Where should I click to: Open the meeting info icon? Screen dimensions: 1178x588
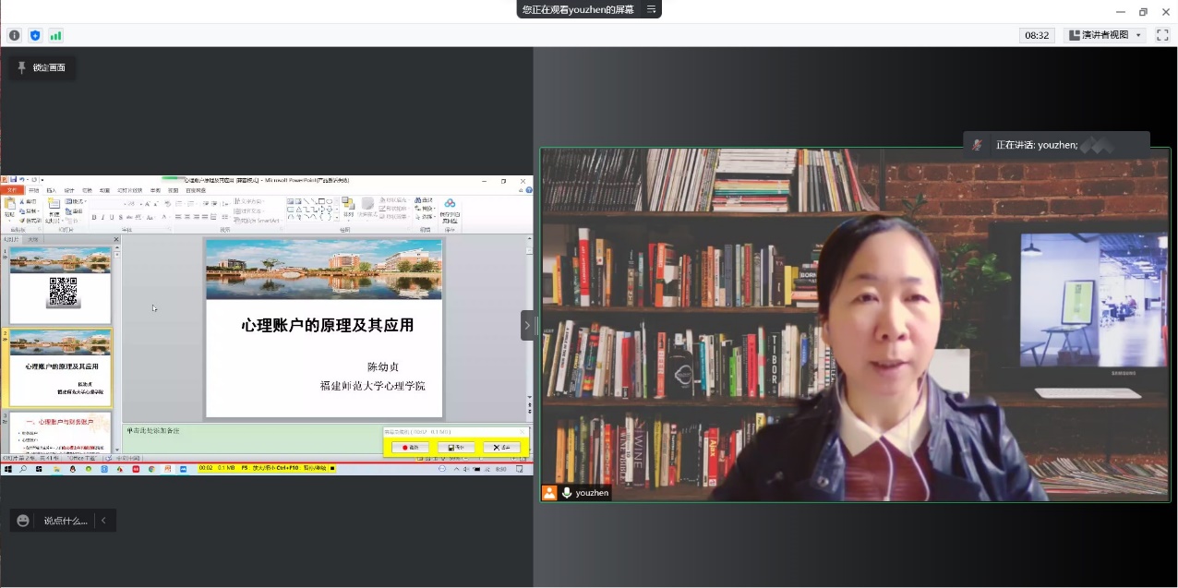[x=14, y=35]
